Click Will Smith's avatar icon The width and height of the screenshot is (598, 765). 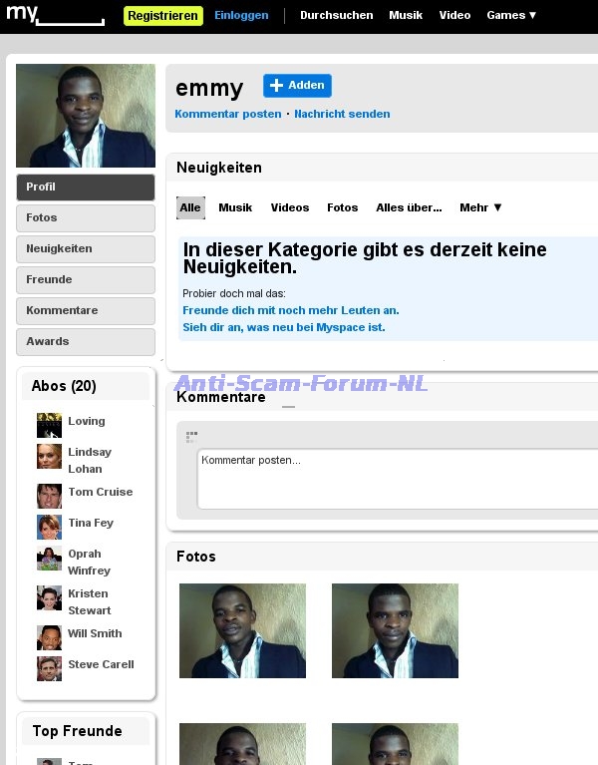point(49,637)
